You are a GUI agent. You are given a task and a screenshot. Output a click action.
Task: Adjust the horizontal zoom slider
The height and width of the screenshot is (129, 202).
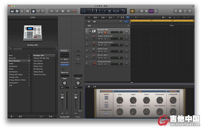pyautogui.click(x=188, y=18)
